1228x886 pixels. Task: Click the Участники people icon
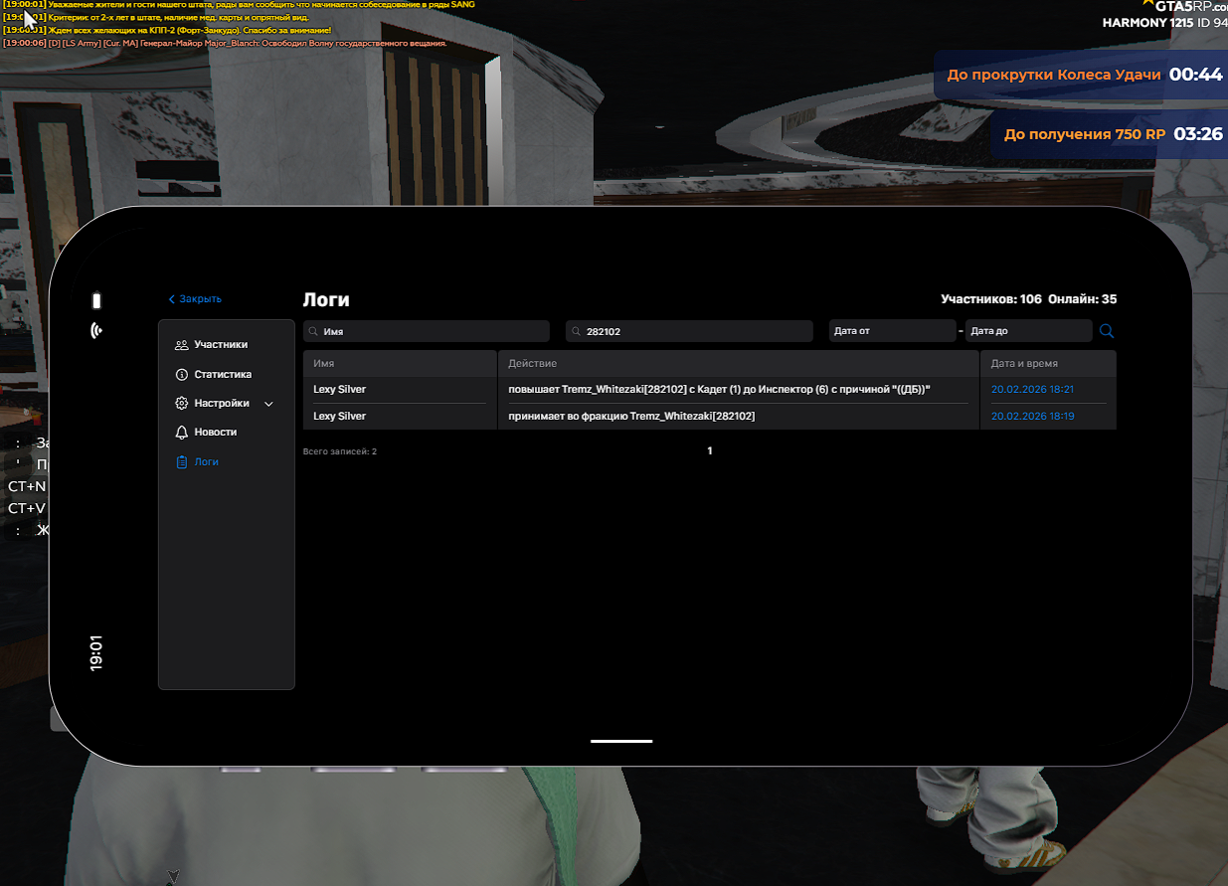tap(181, 345)
